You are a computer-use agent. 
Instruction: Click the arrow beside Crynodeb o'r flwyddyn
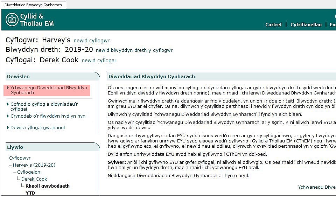(8, 116)
